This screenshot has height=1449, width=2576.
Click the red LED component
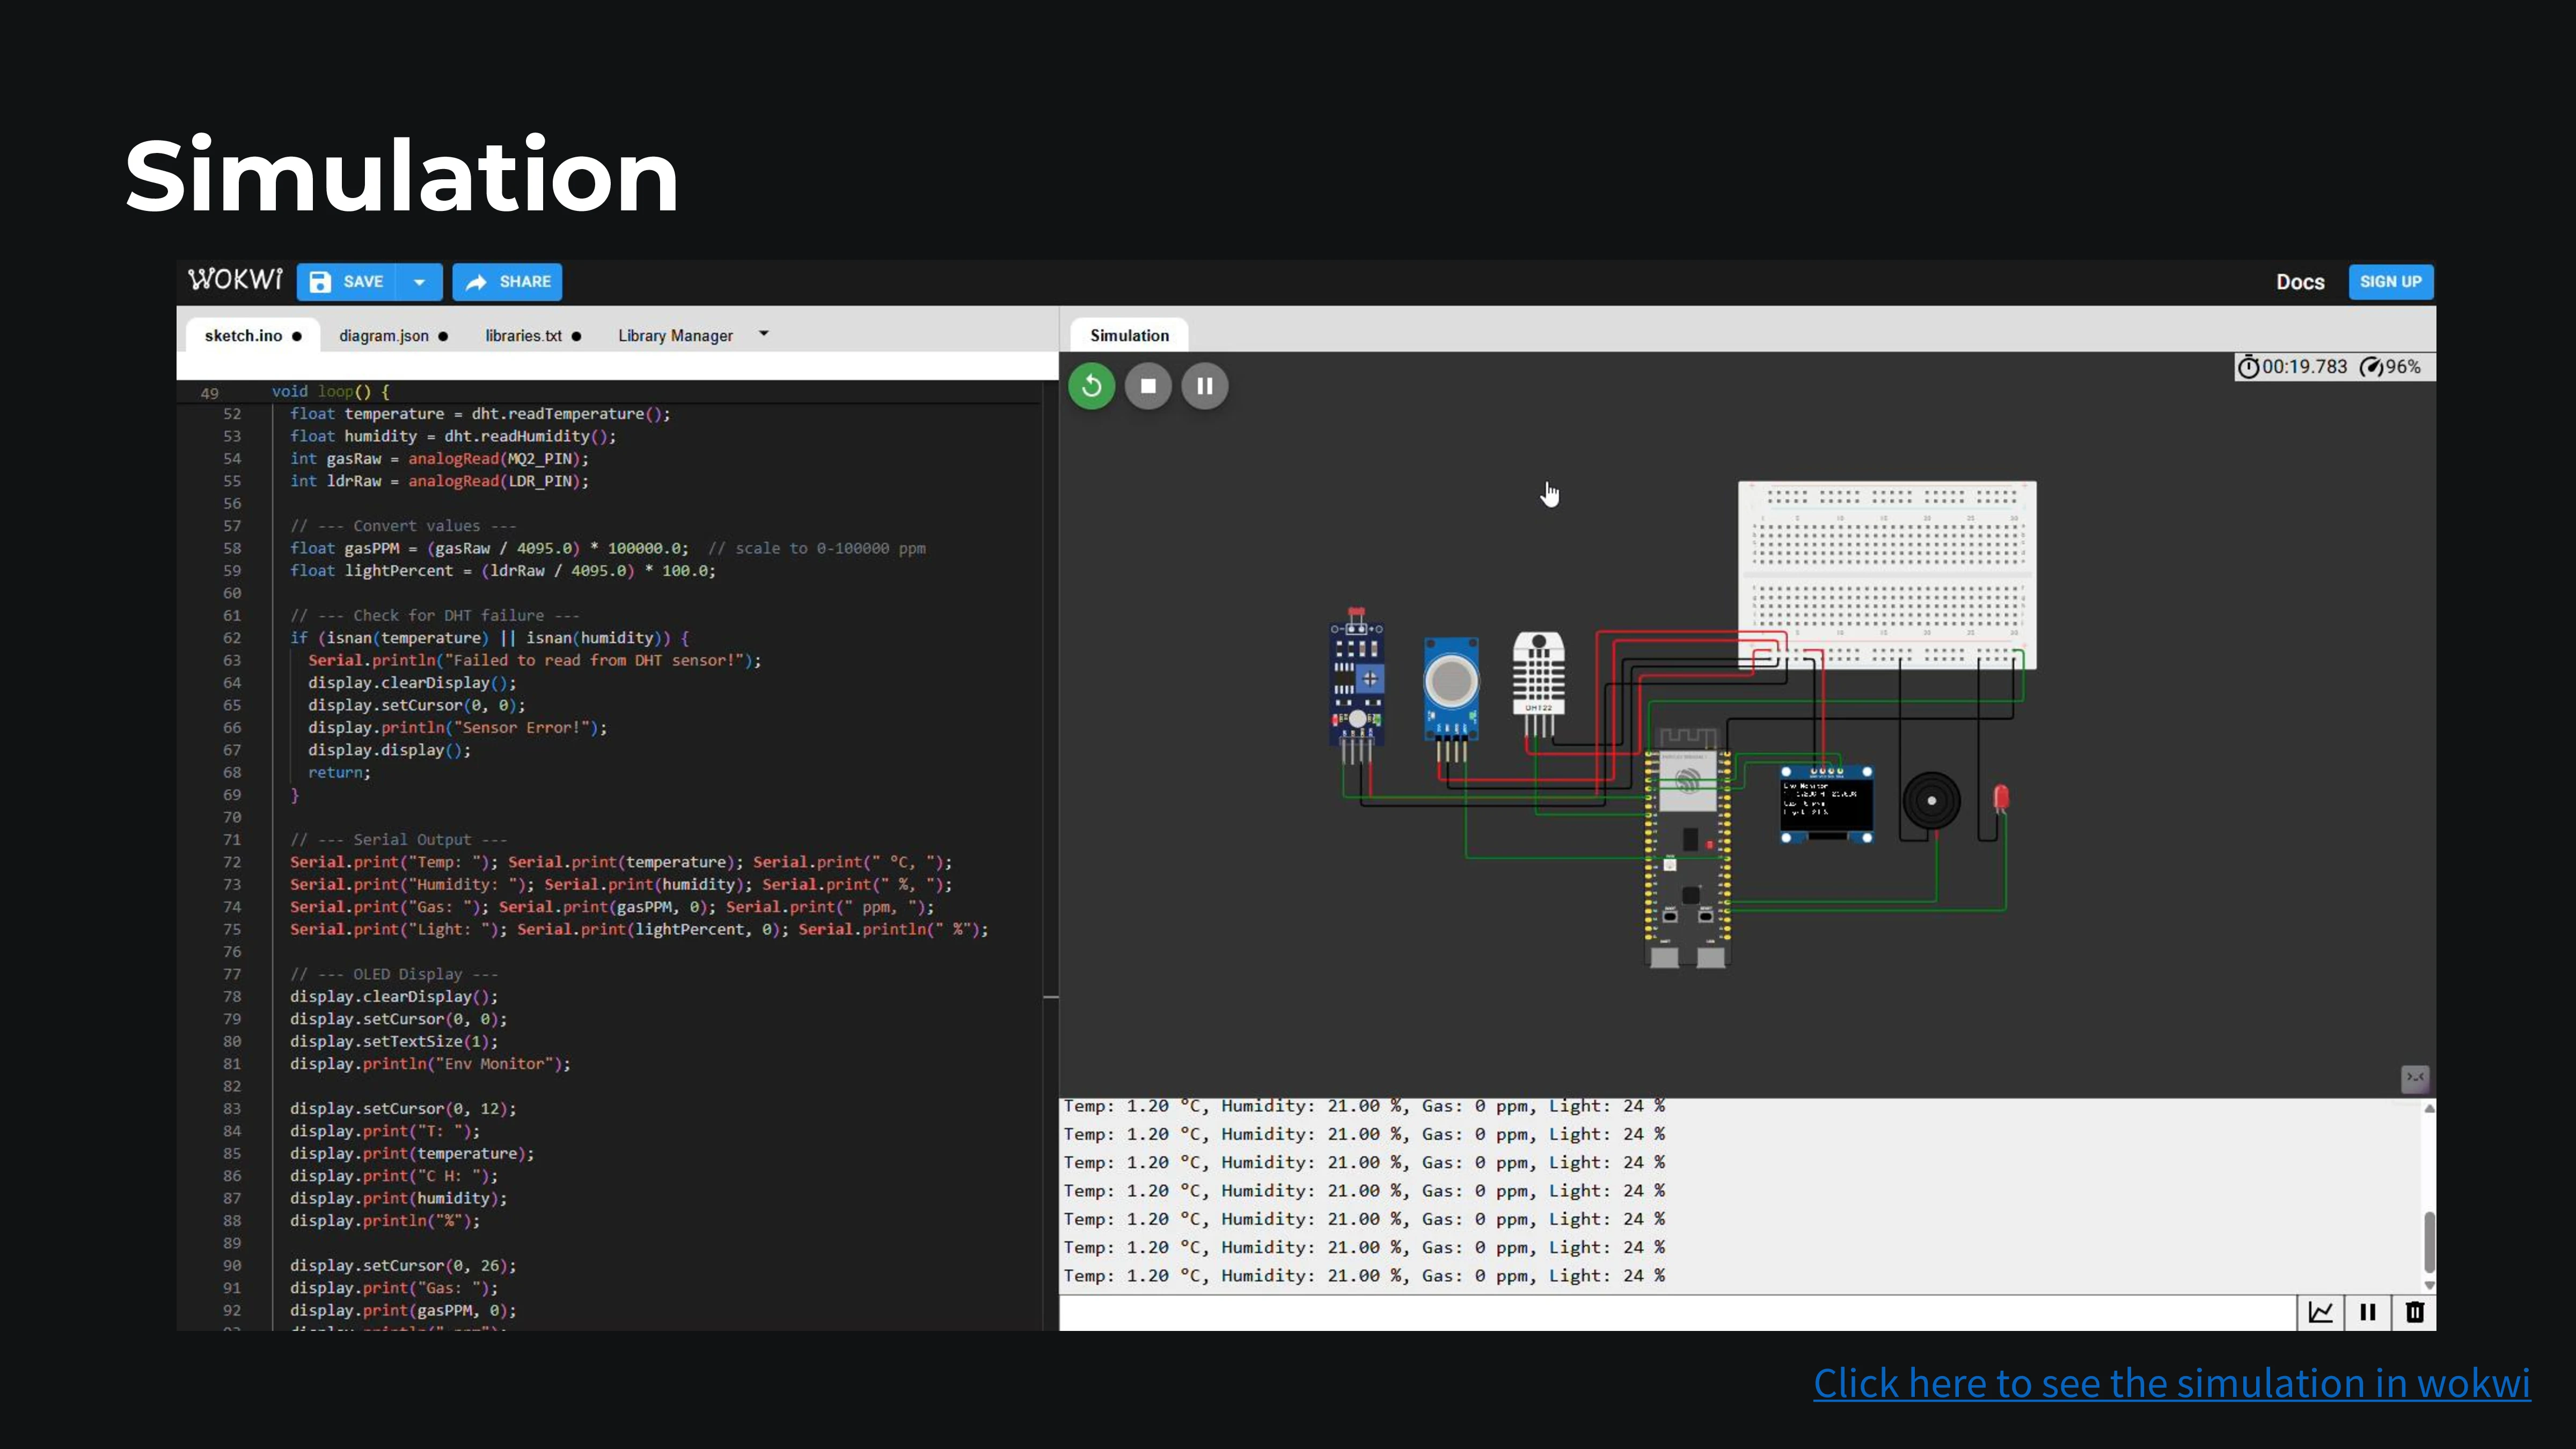pos(2000,797)
